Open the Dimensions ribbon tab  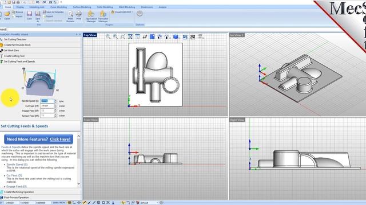[147, 7]
